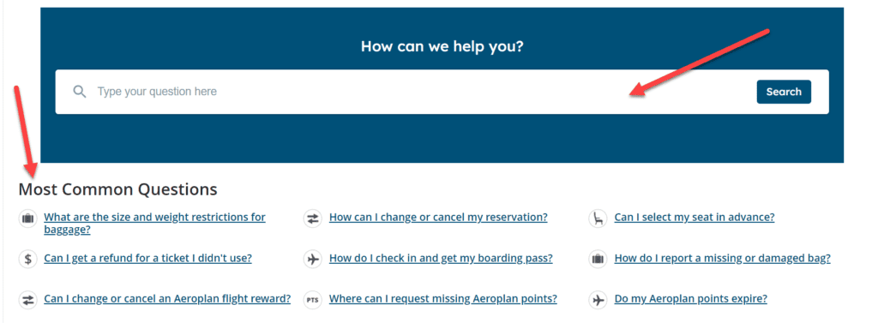Click the PTS icon beside missing Aeroplan points
The height and width of the screenshot is (323, 878).
[x=312, y=300]
